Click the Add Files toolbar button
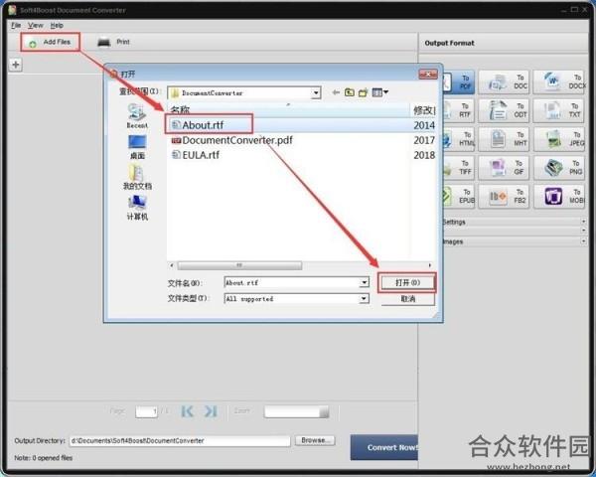Viewport: 596px width, 477px height. (x=51, y=42)
